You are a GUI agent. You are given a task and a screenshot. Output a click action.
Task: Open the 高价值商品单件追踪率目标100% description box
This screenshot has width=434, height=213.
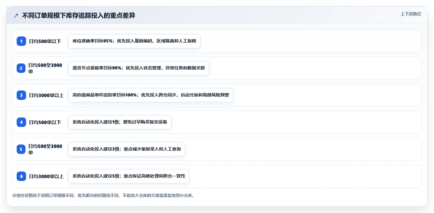pyautogui.click(x=151, y=95)
